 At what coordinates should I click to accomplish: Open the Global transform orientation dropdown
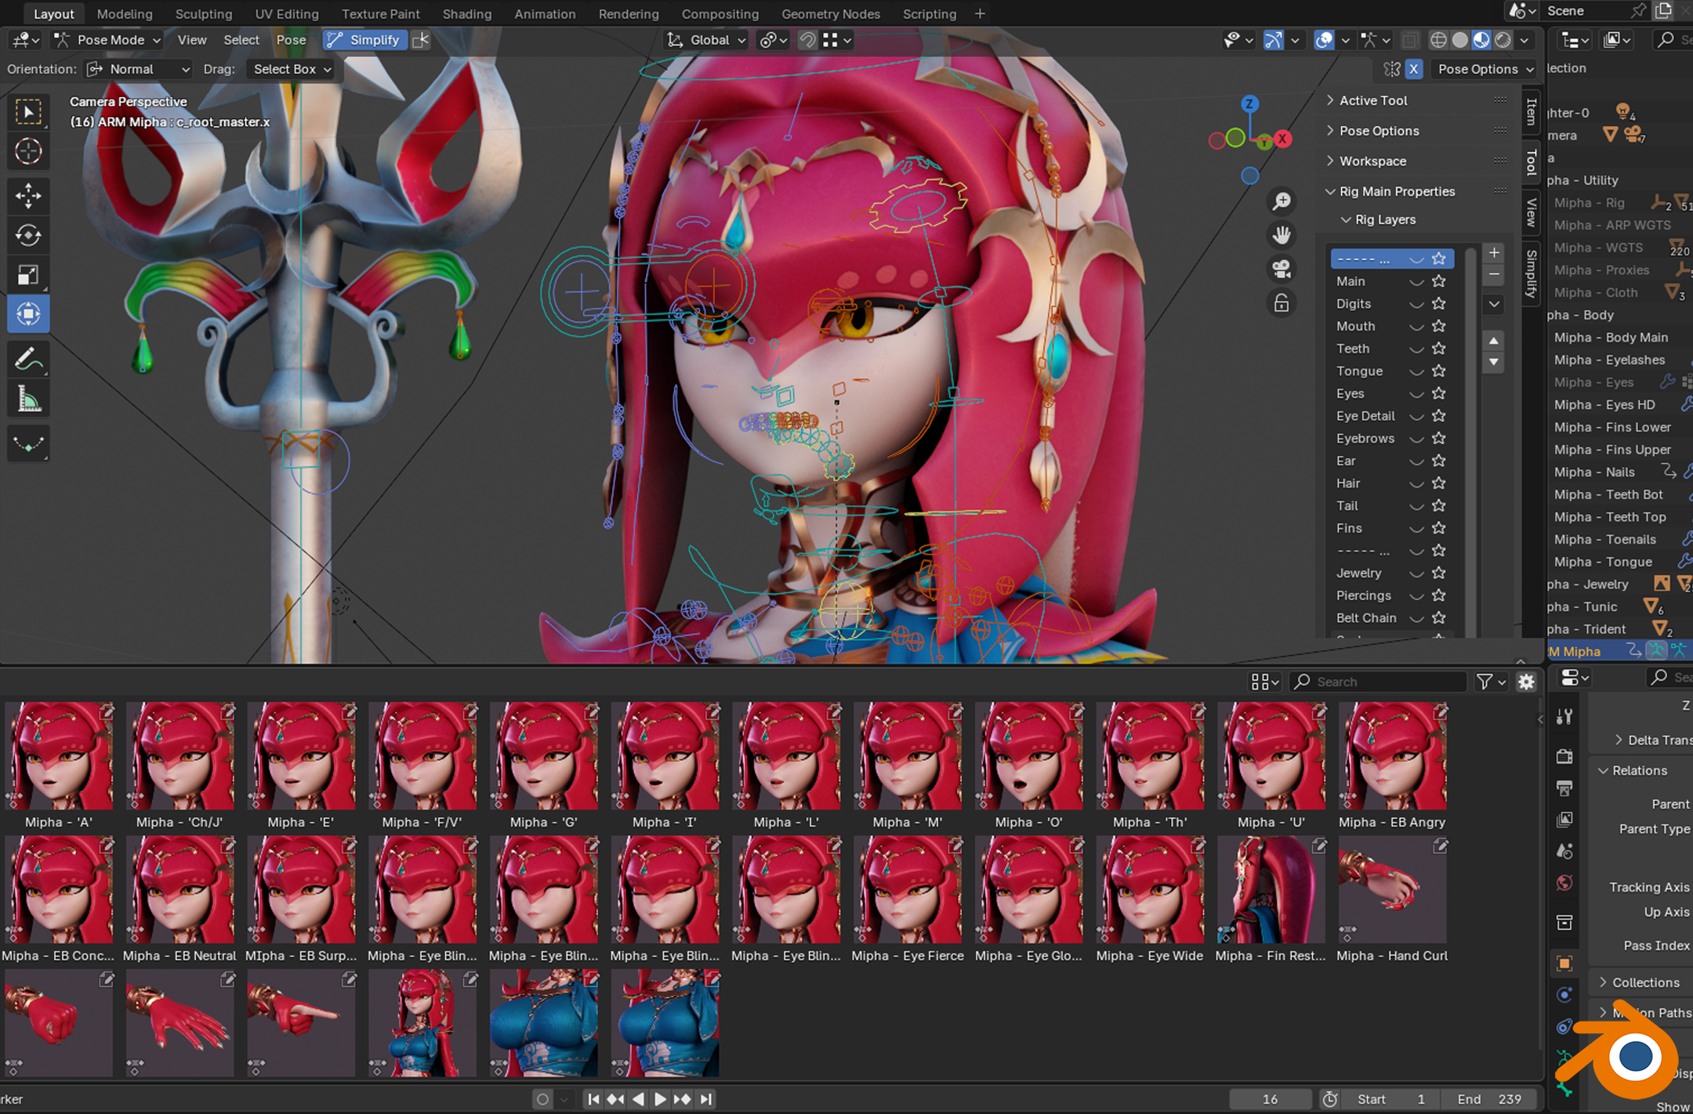pyautogui.click(x=705, y=40)
